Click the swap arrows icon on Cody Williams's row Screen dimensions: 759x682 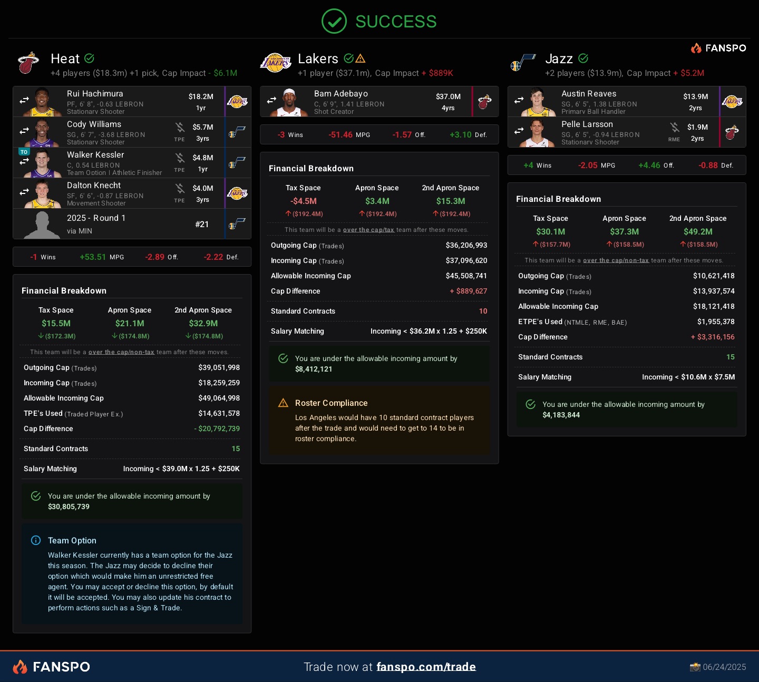24,130
